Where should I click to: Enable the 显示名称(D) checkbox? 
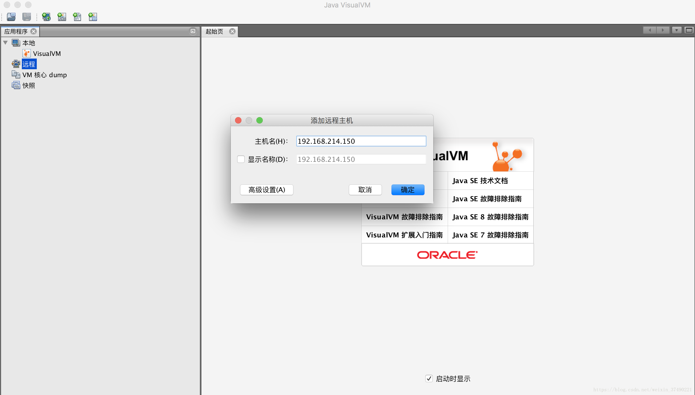point(241,159)
